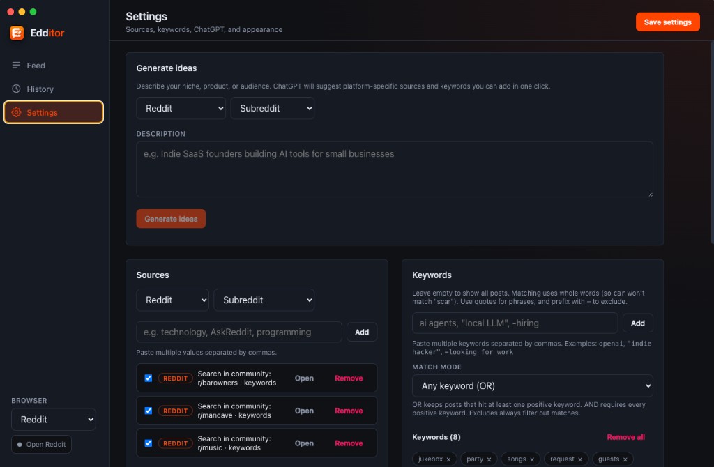Remove the jukebox keyword with its x
This screenshot has width=714, height=467.
tap(448, 459)
